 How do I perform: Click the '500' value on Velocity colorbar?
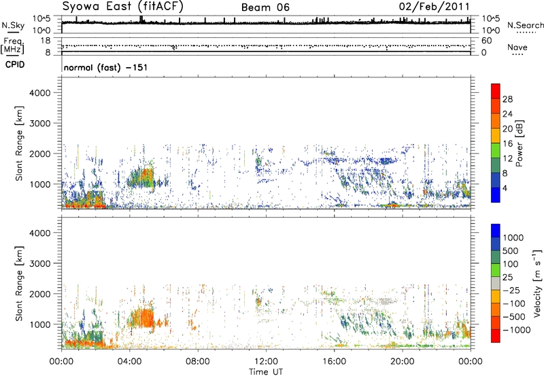(511, 250)
